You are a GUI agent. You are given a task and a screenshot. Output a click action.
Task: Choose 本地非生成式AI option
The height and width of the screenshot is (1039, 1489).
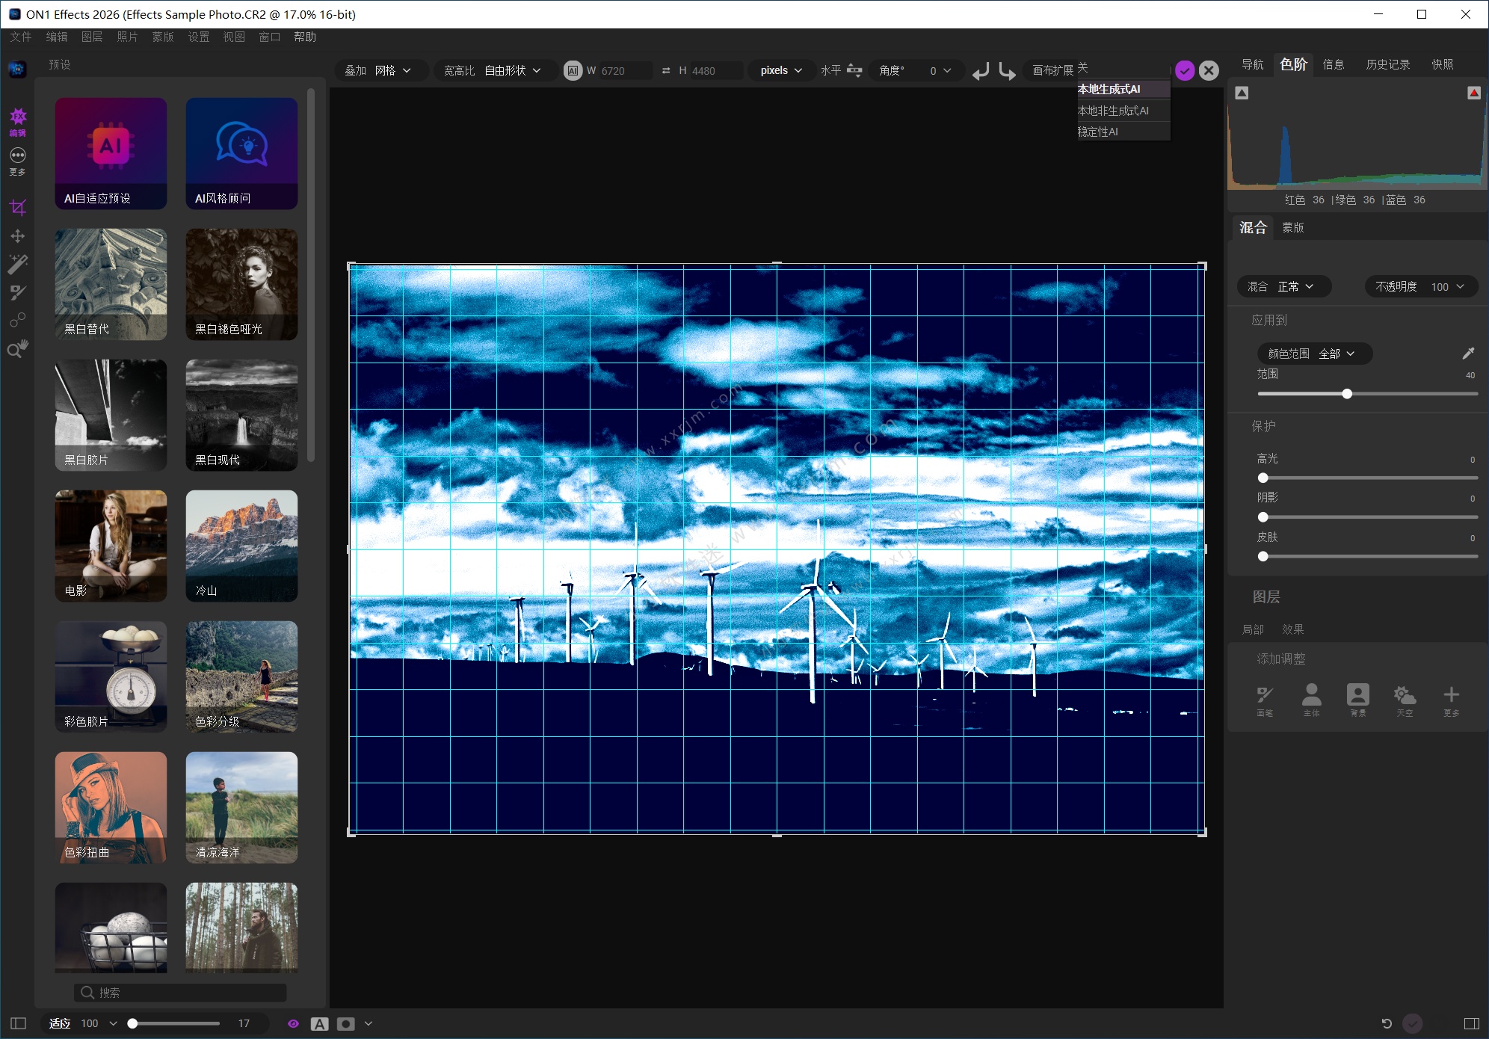pyautogui.click(x=1113, y=111)
